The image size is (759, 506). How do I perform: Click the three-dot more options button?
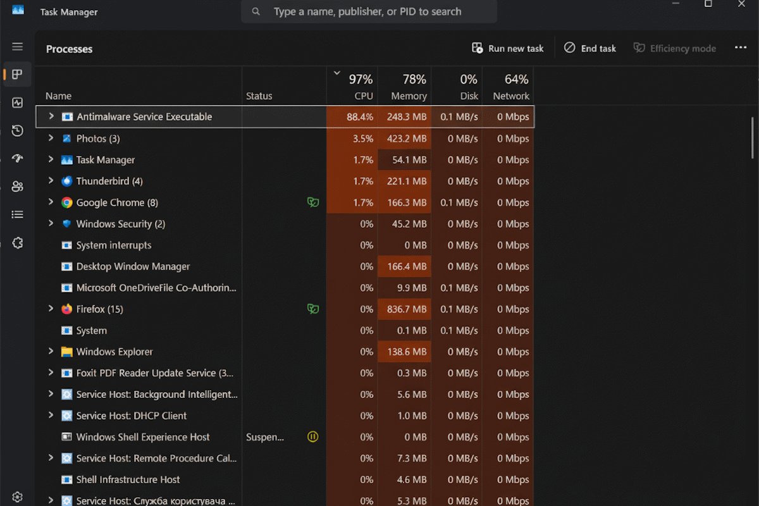coord(741,48)
